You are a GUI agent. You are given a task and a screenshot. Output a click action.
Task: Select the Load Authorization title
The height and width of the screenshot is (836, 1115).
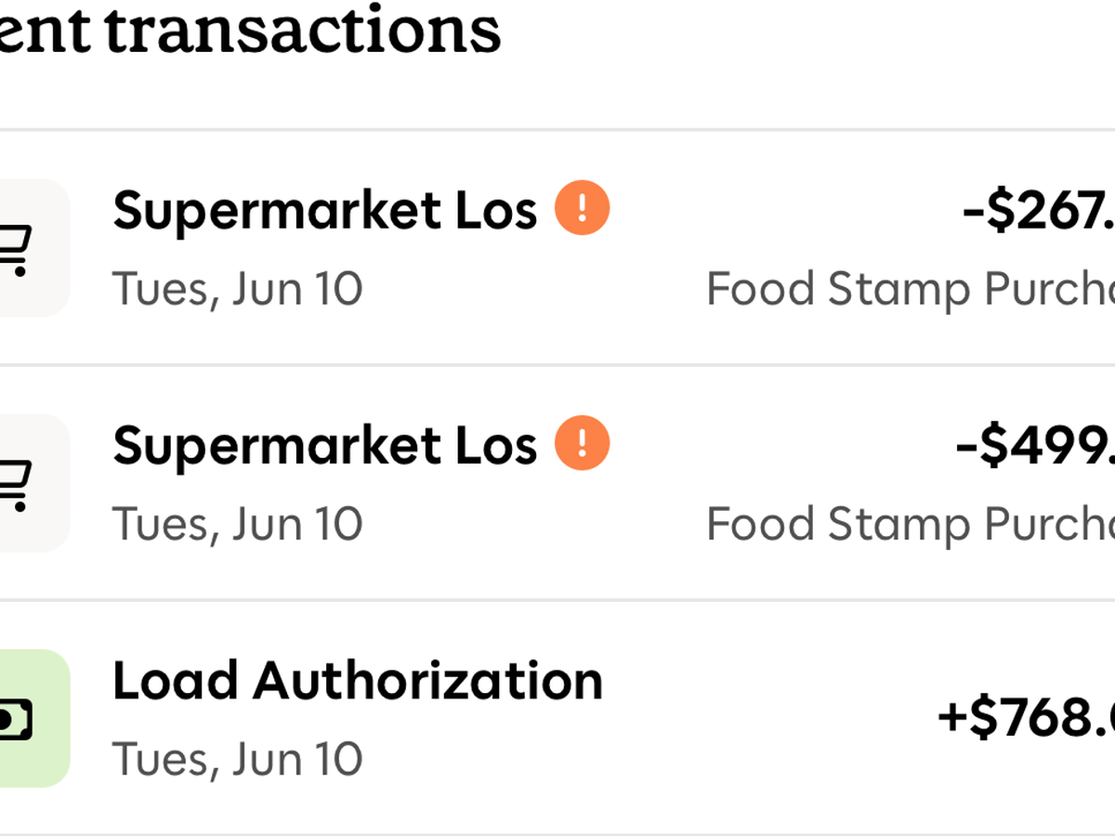click(x=358, y=680)
